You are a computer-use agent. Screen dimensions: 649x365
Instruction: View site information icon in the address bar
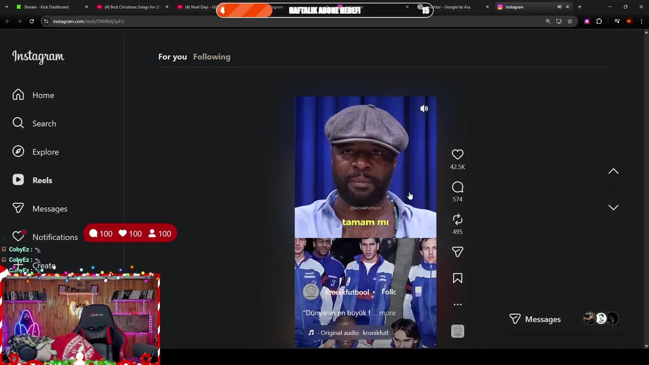click(x=46, y=21)
